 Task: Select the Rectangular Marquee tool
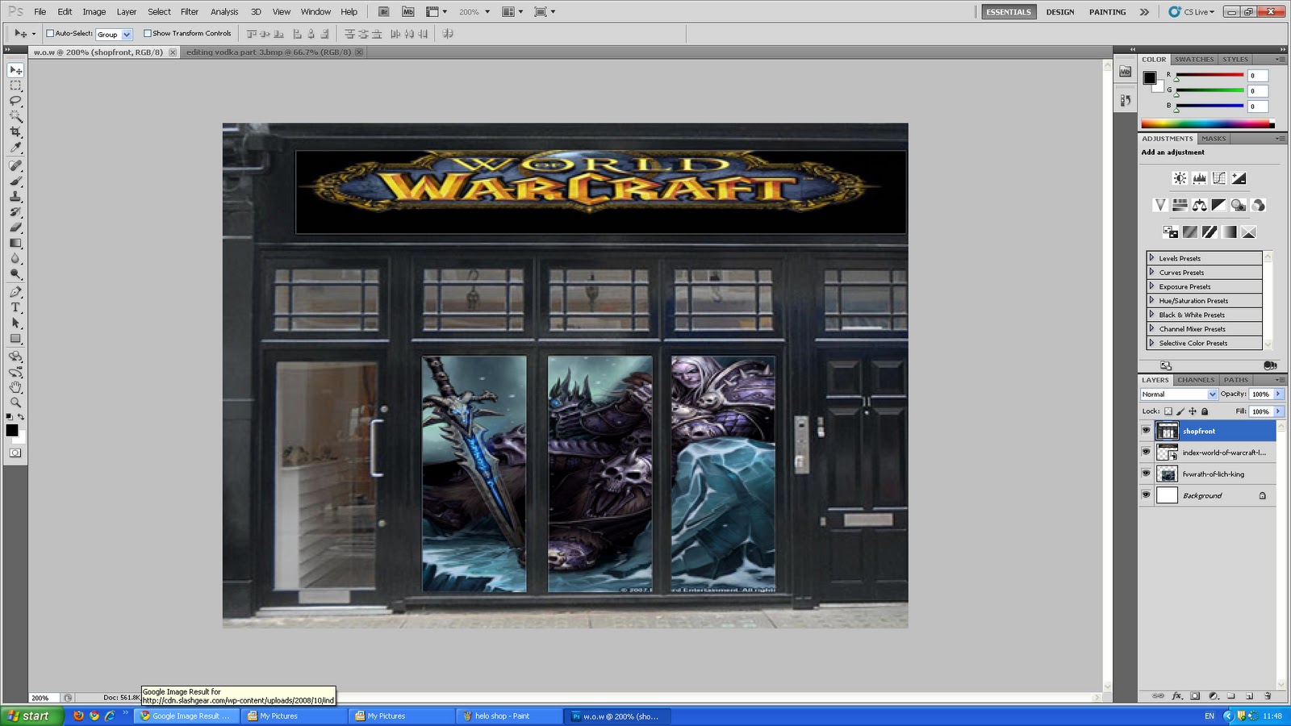15,86
